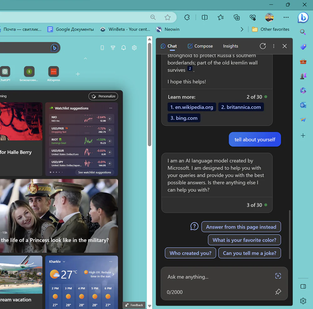This screenshot has height=309, width=313.
Task: Click the zoom out magnifier in address bar
Action: 153,18
